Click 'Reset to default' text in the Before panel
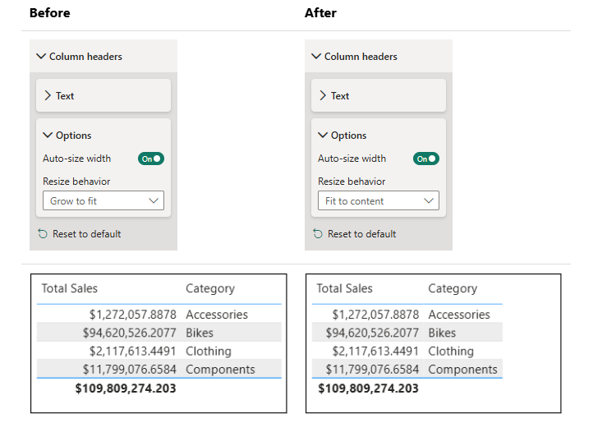This screenshot has height=423, width=593. (86, 234)
